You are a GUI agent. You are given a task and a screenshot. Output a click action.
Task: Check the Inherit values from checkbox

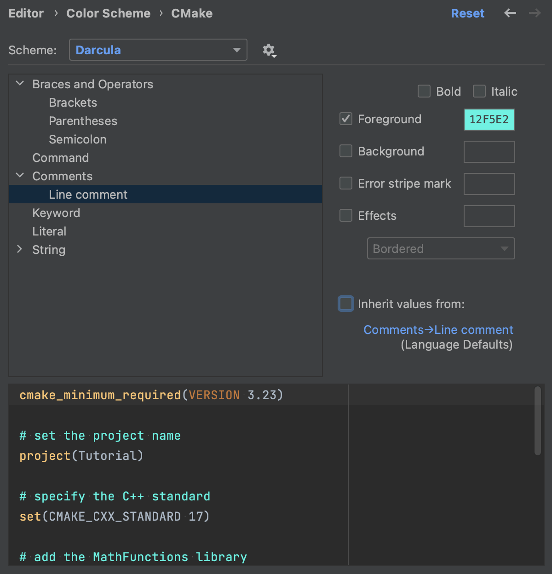click(x=346, y=304)
